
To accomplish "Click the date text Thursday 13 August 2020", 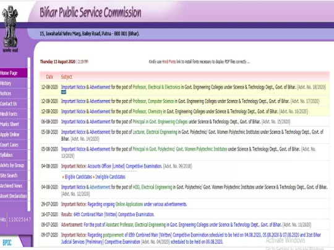I will coord(58,62).
